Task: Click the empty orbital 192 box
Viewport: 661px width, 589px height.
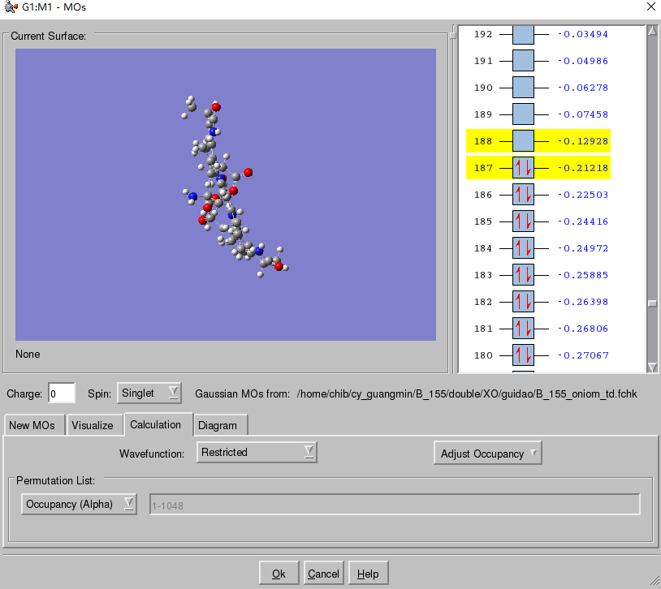Action: click(x=523, y=34)
